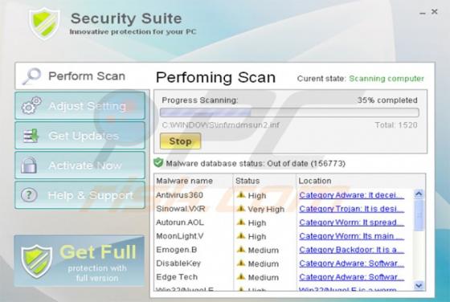The width and height of the screenshot is (450, 302).
Task: Close the Security Suite window
Action: pos(435,11)
